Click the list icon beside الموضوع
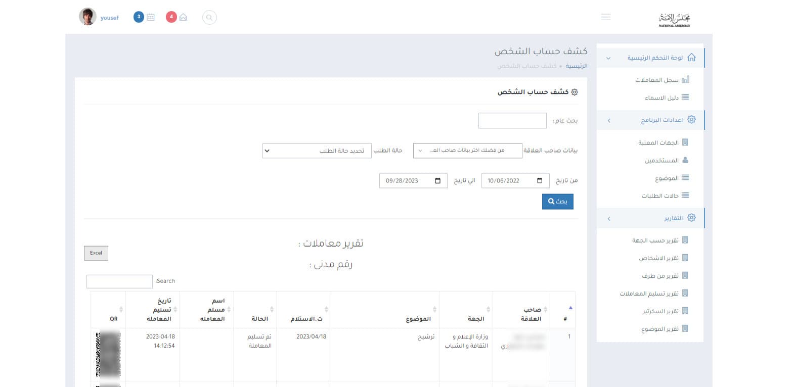The image size is (793, 387). pos(685,178)
